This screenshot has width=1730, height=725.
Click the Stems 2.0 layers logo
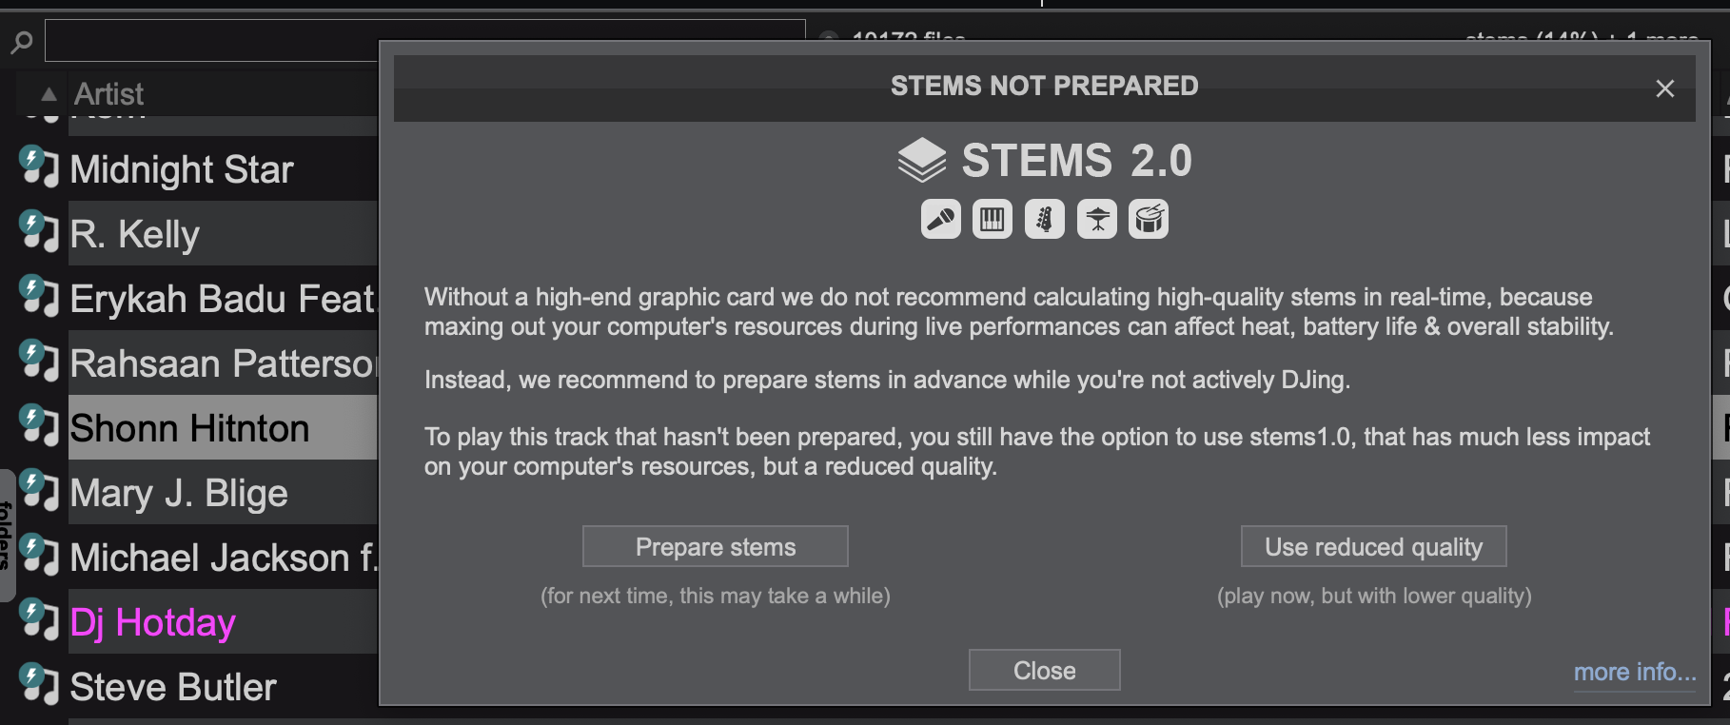921,160
